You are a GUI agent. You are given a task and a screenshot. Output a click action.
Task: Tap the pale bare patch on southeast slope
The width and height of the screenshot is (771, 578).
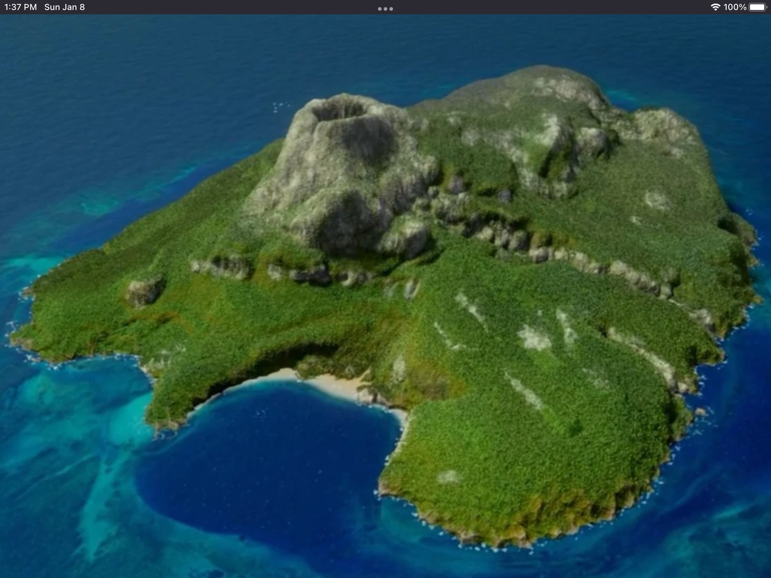click(x=534, y=337)
